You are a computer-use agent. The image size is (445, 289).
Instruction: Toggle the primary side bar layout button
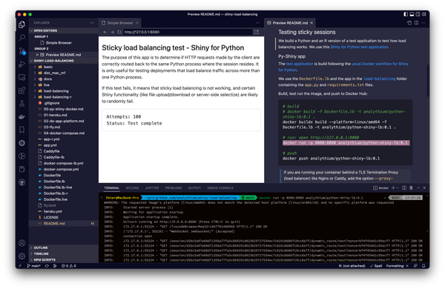point(406,14)
